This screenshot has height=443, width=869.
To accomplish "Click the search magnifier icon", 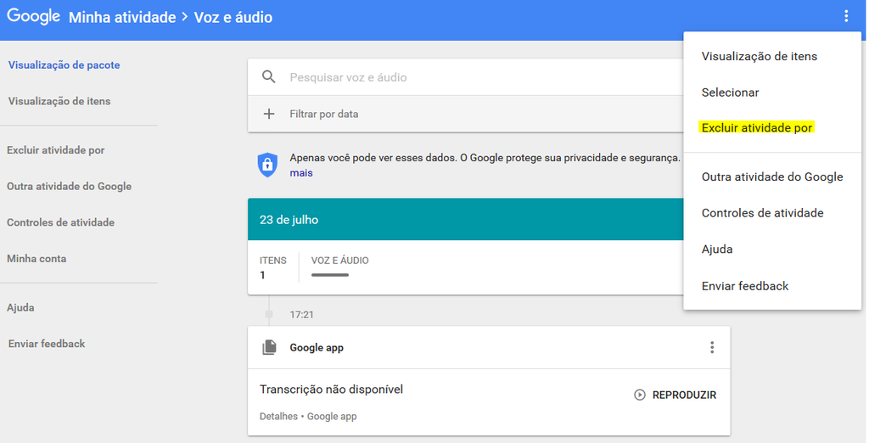I will [269, 77].
